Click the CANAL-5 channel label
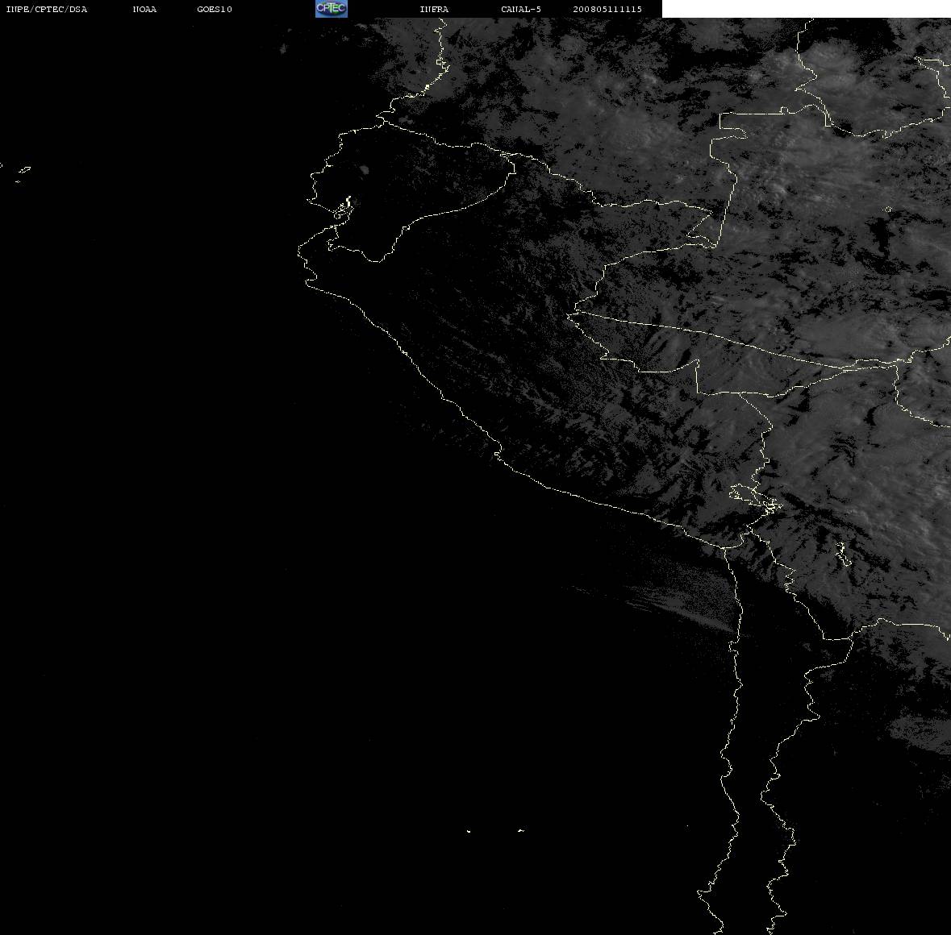The width and height of the screenshot is (951, 935). [521, 9]
